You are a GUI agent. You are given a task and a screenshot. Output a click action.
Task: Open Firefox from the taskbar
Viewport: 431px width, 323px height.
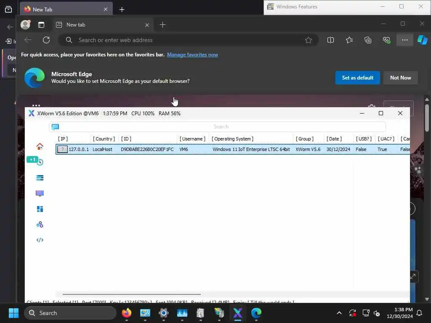coord(126,313)
